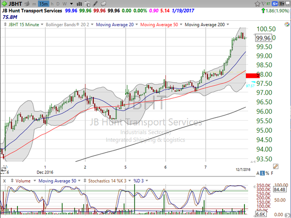Click the RT real-time indicator
The width and height of the screenshot is (291, 218).
click(x=268, y=4)
